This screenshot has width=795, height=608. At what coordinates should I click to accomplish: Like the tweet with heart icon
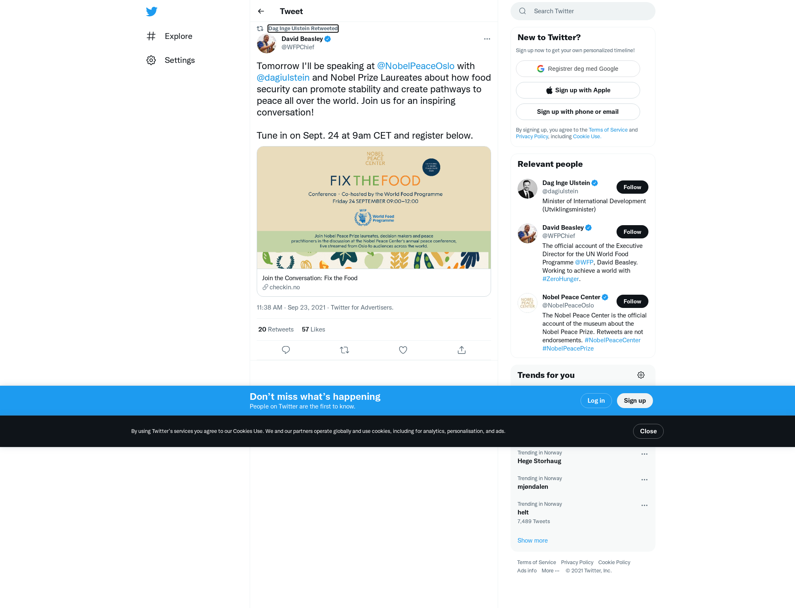(403, 350)
